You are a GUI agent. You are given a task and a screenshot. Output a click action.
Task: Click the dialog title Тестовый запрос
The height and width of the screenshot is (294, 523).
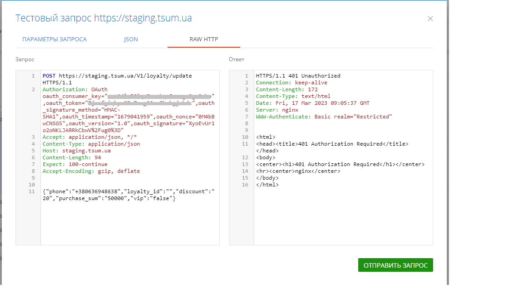(x=104, y=18)
